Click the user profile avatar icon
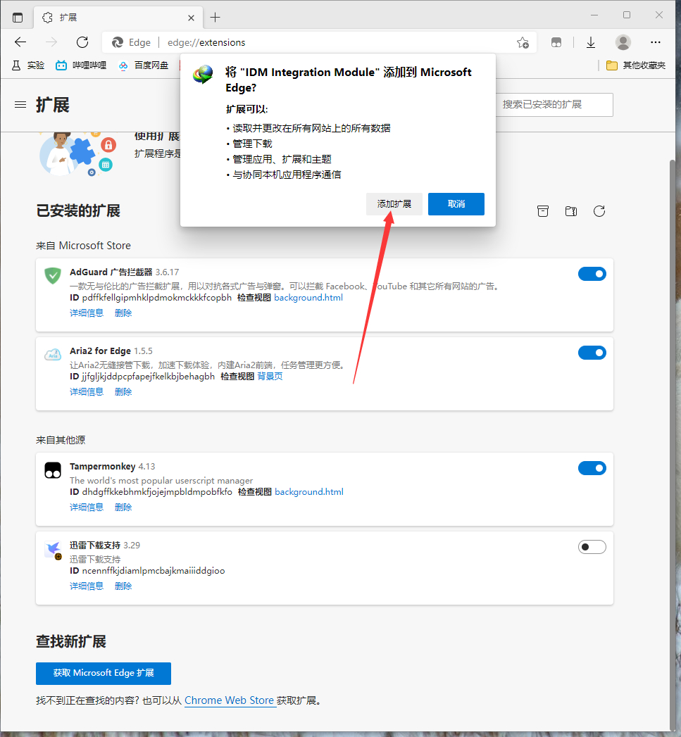The width and height of the screenshot is (681, 737). (623, 42)
